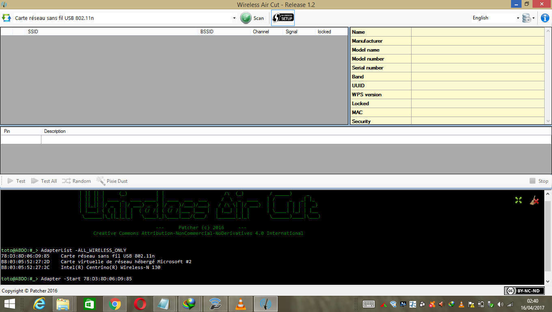The image size is (552, 312).
Task: Click the locked column header
Action: pos(332,31)
